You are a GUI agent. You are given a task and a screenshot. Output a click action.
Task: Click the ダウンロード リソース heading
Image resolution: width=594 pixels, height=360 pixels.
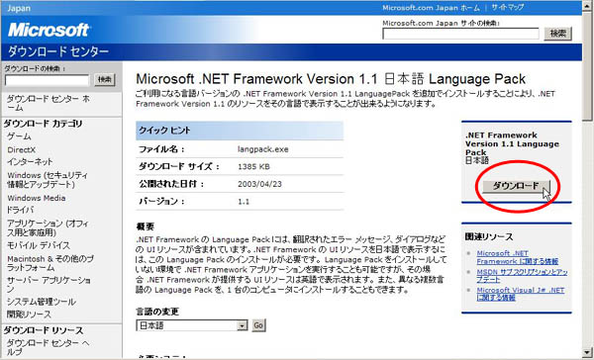click(x=44, y=330)
